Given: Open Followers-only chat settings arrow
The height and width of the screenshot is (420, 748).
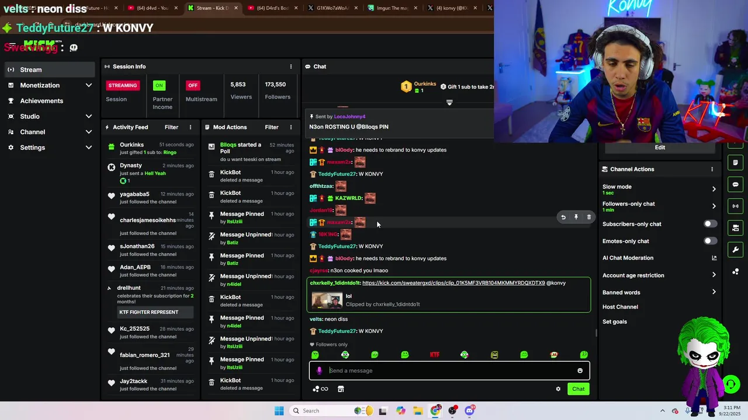Looking at the screenshot, I should (x=714, y=206).
